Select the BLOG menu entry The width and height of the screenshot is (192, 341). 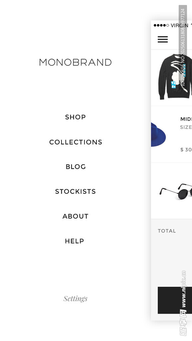[76, 167]
